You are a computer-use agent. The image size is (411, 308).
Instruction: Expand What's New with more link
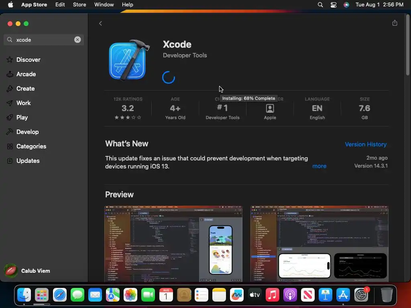pos(319,166)
